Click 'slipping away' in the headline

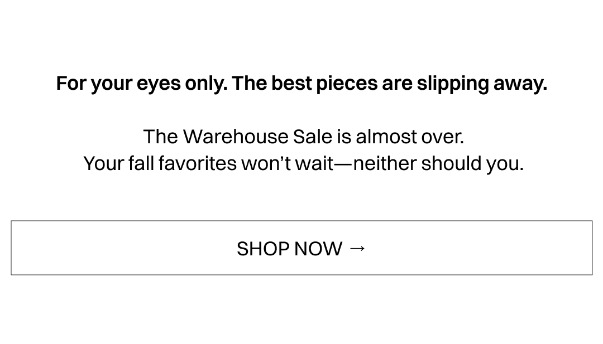[x=481, y=84]
